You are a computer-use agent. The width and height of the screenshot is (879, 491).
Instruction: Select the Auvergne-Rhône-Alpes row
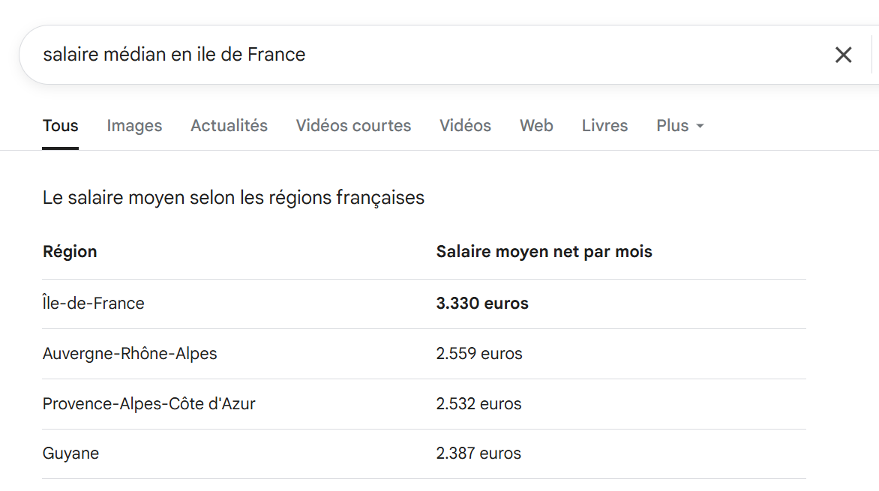[424, 354]
